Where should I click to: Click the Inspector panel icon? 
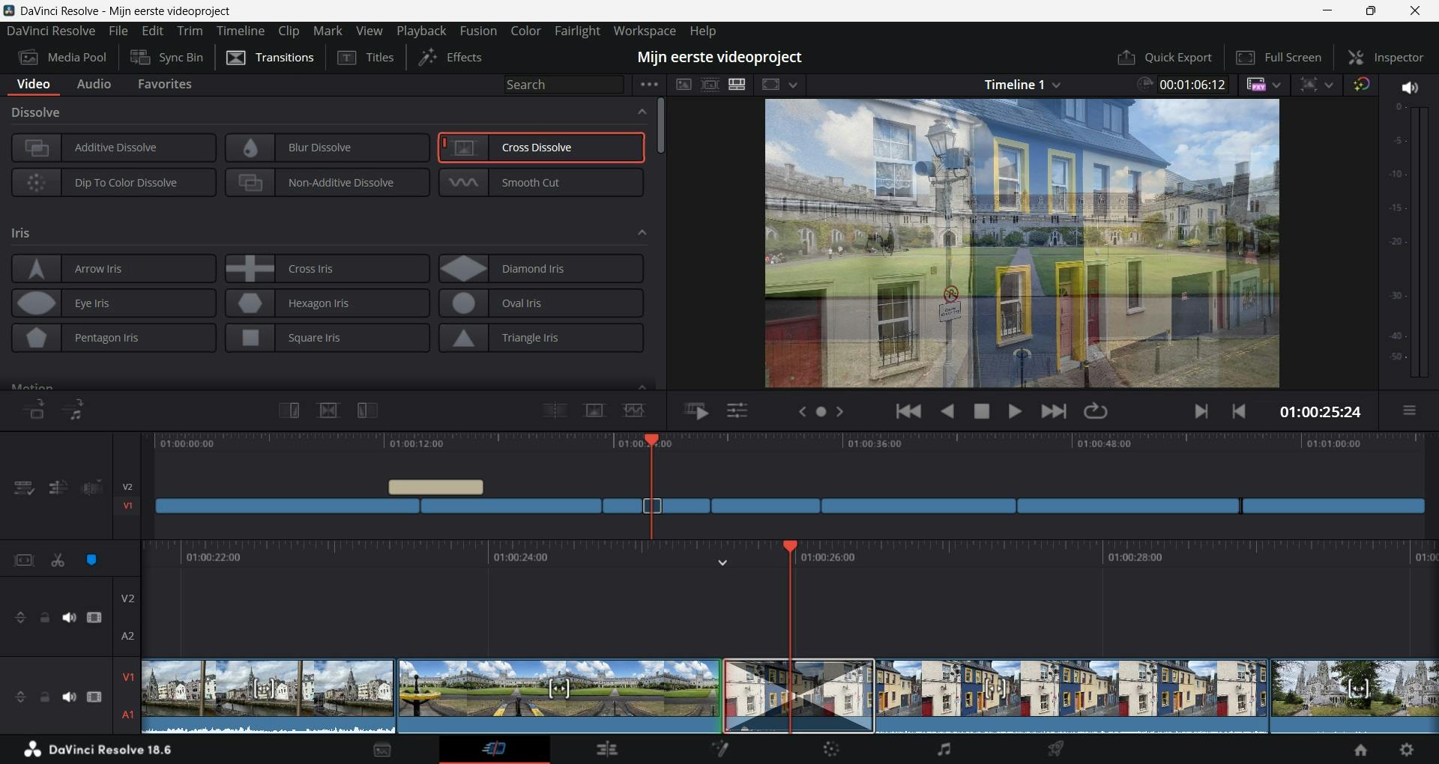(x=1356, y=58)
